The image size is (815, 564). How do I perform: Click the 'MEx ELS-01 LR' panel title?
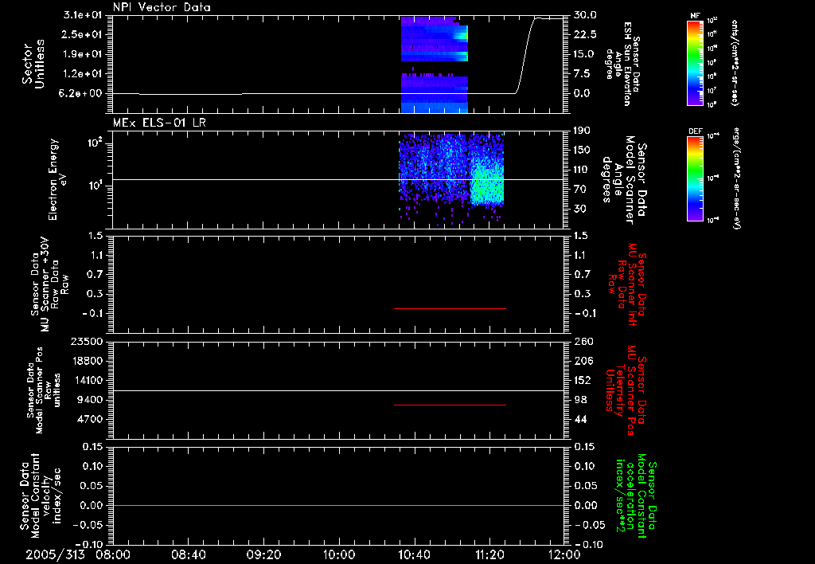[x=159, y=123]
